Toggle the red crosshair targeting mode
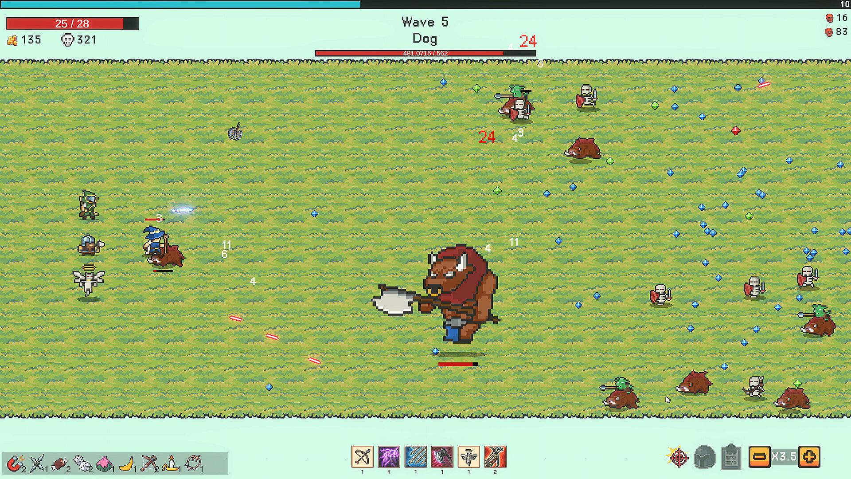The width and height of the screenshot is (851, 479). point(678,457)
